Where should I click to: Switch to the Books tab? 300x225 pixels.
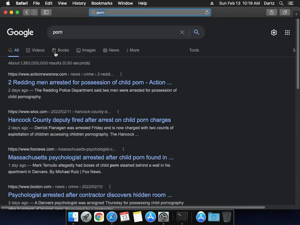pos(60,50)
